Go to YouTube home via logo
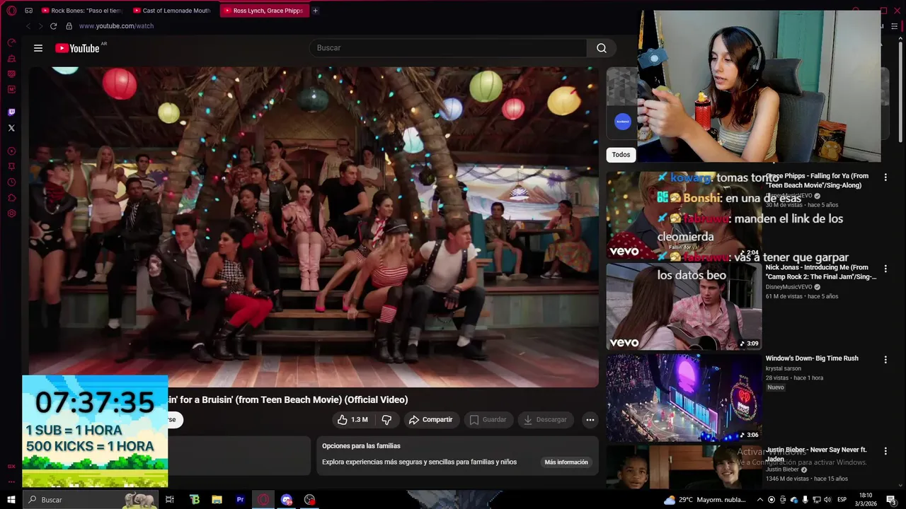The width and height of the screenshot is (906, 509). click(78, 48)
